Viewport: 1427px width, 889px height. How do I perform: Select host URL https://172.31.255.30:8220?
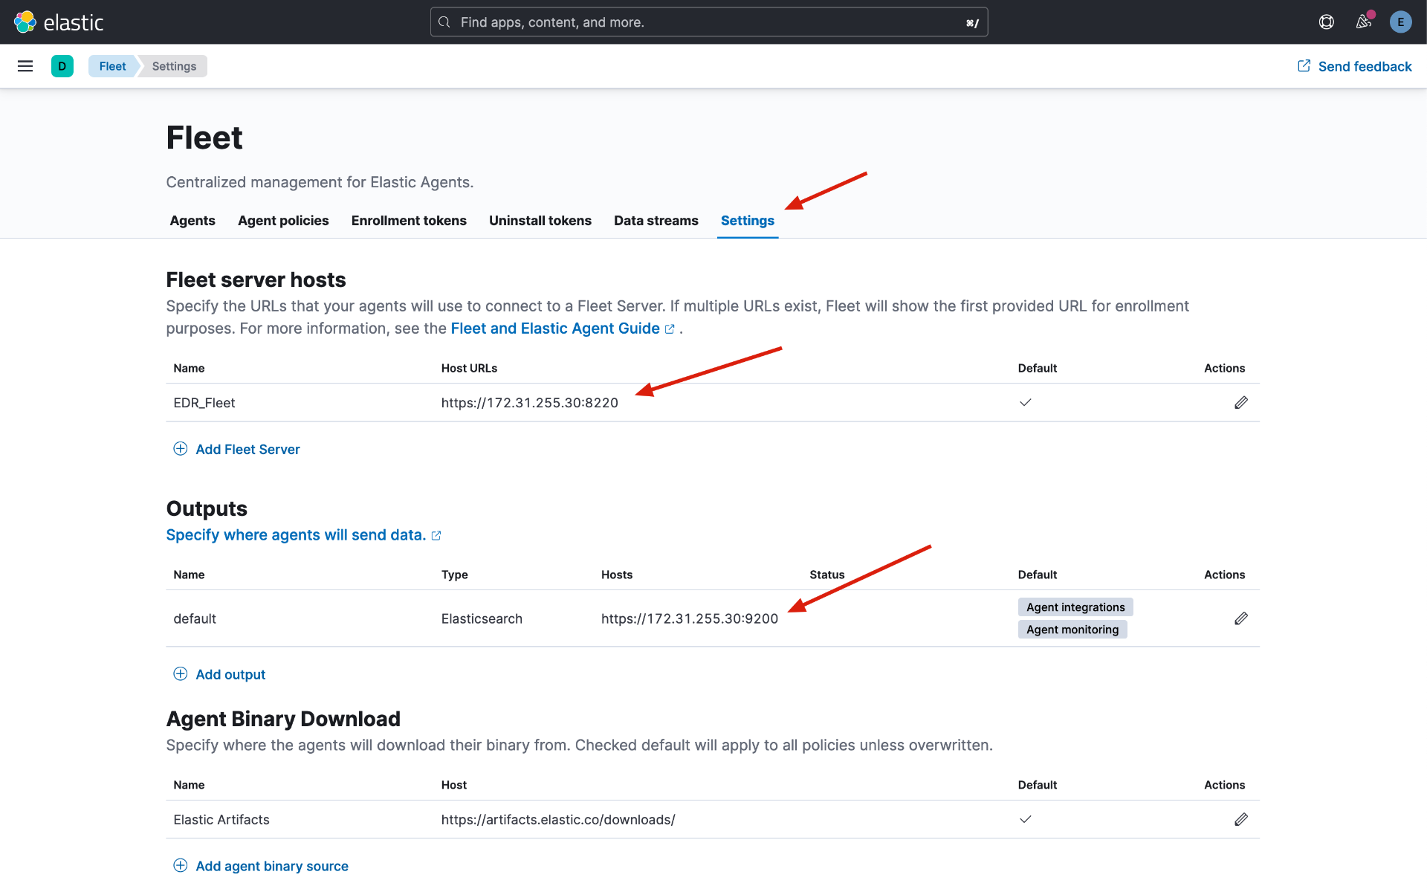530,403
